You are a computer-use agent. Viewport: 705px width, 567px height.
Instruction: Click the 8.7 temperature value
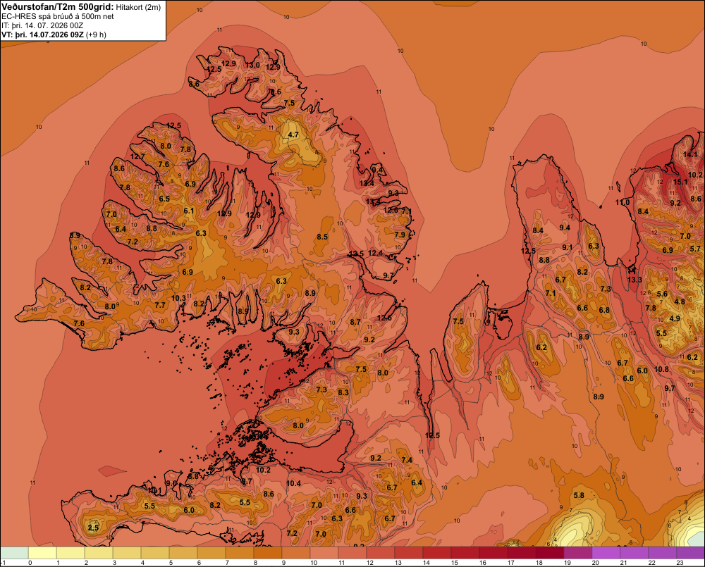click(355, 322)
